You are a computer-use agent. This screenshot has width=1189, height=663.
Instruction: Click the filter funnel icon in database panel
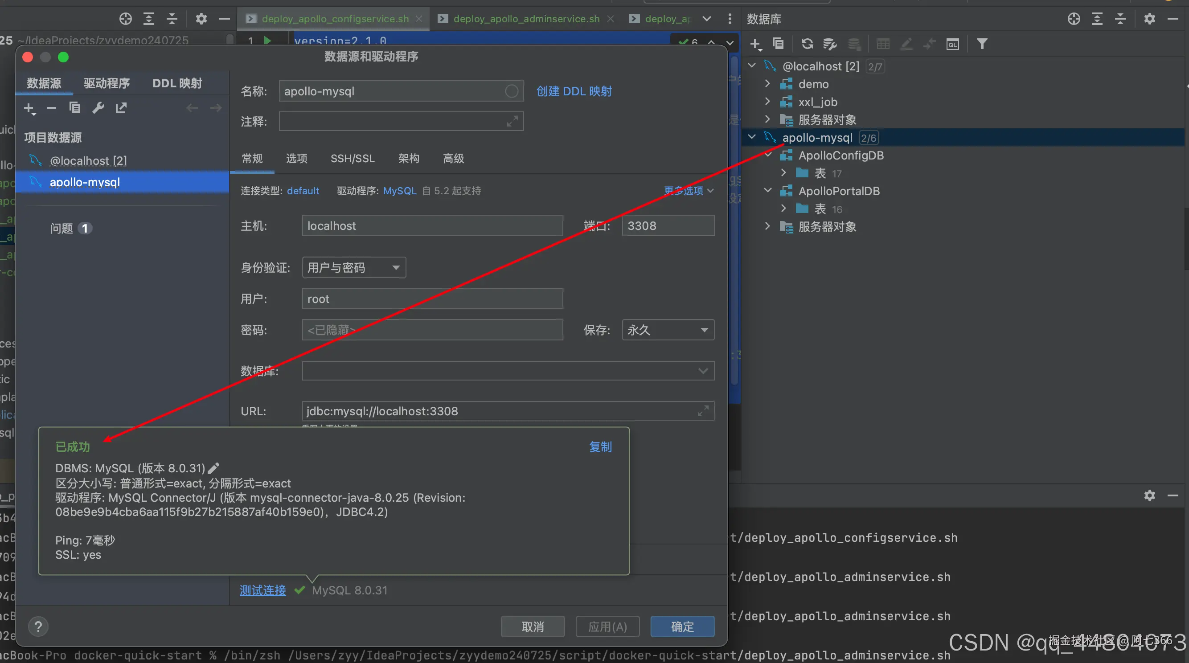pos(982,44)
